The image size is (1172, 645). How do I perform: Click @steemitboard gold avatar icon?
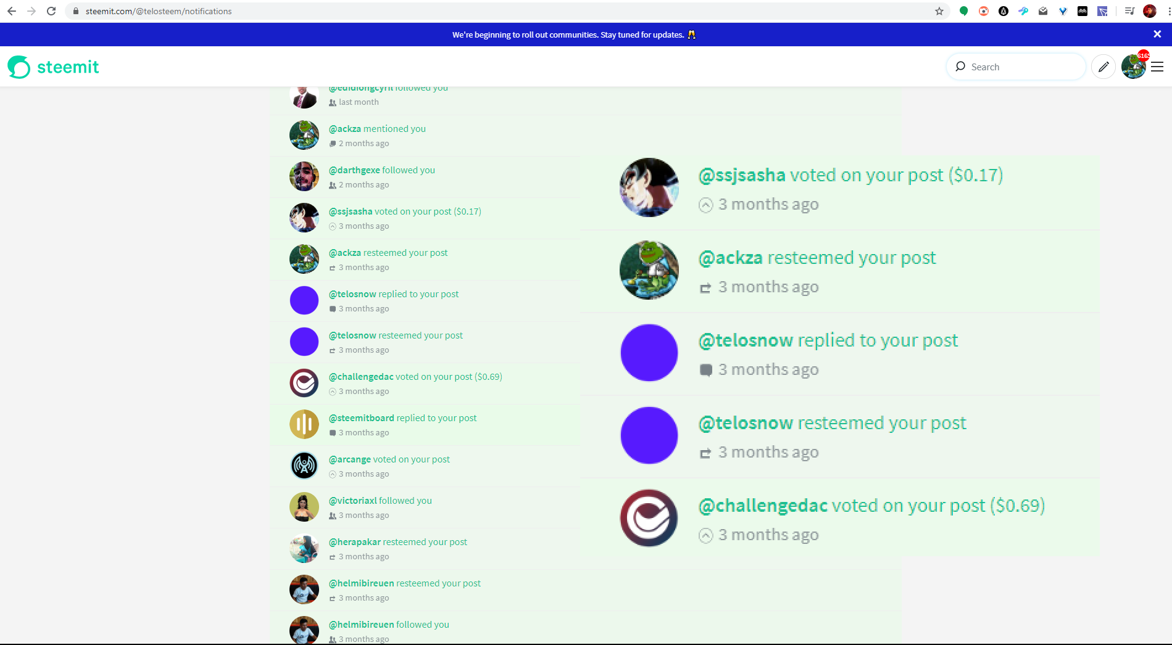pos(304,424)
